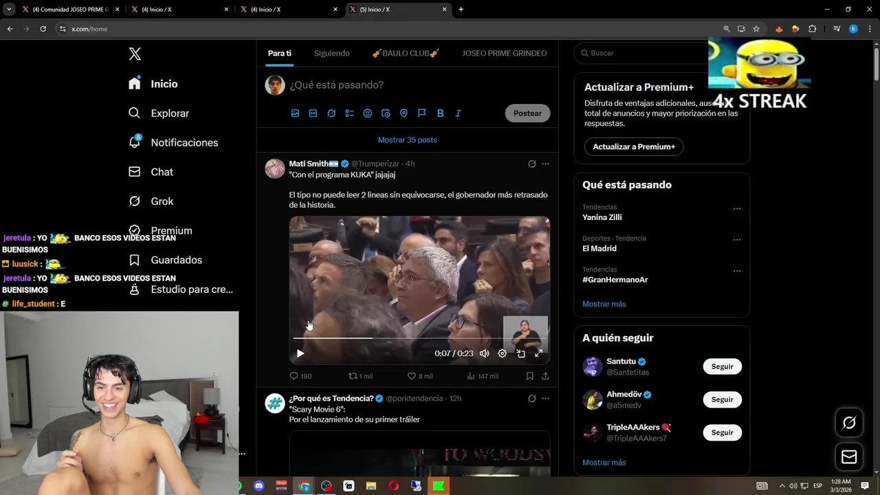Open the Chrome extensions puzzle icon

(813, 29)
